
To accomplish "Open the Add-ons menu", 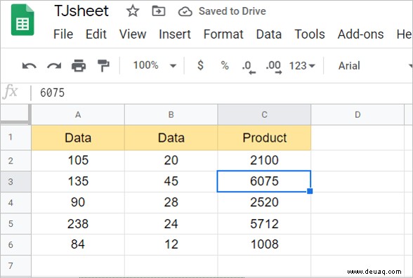I will [x=360, y=34].
